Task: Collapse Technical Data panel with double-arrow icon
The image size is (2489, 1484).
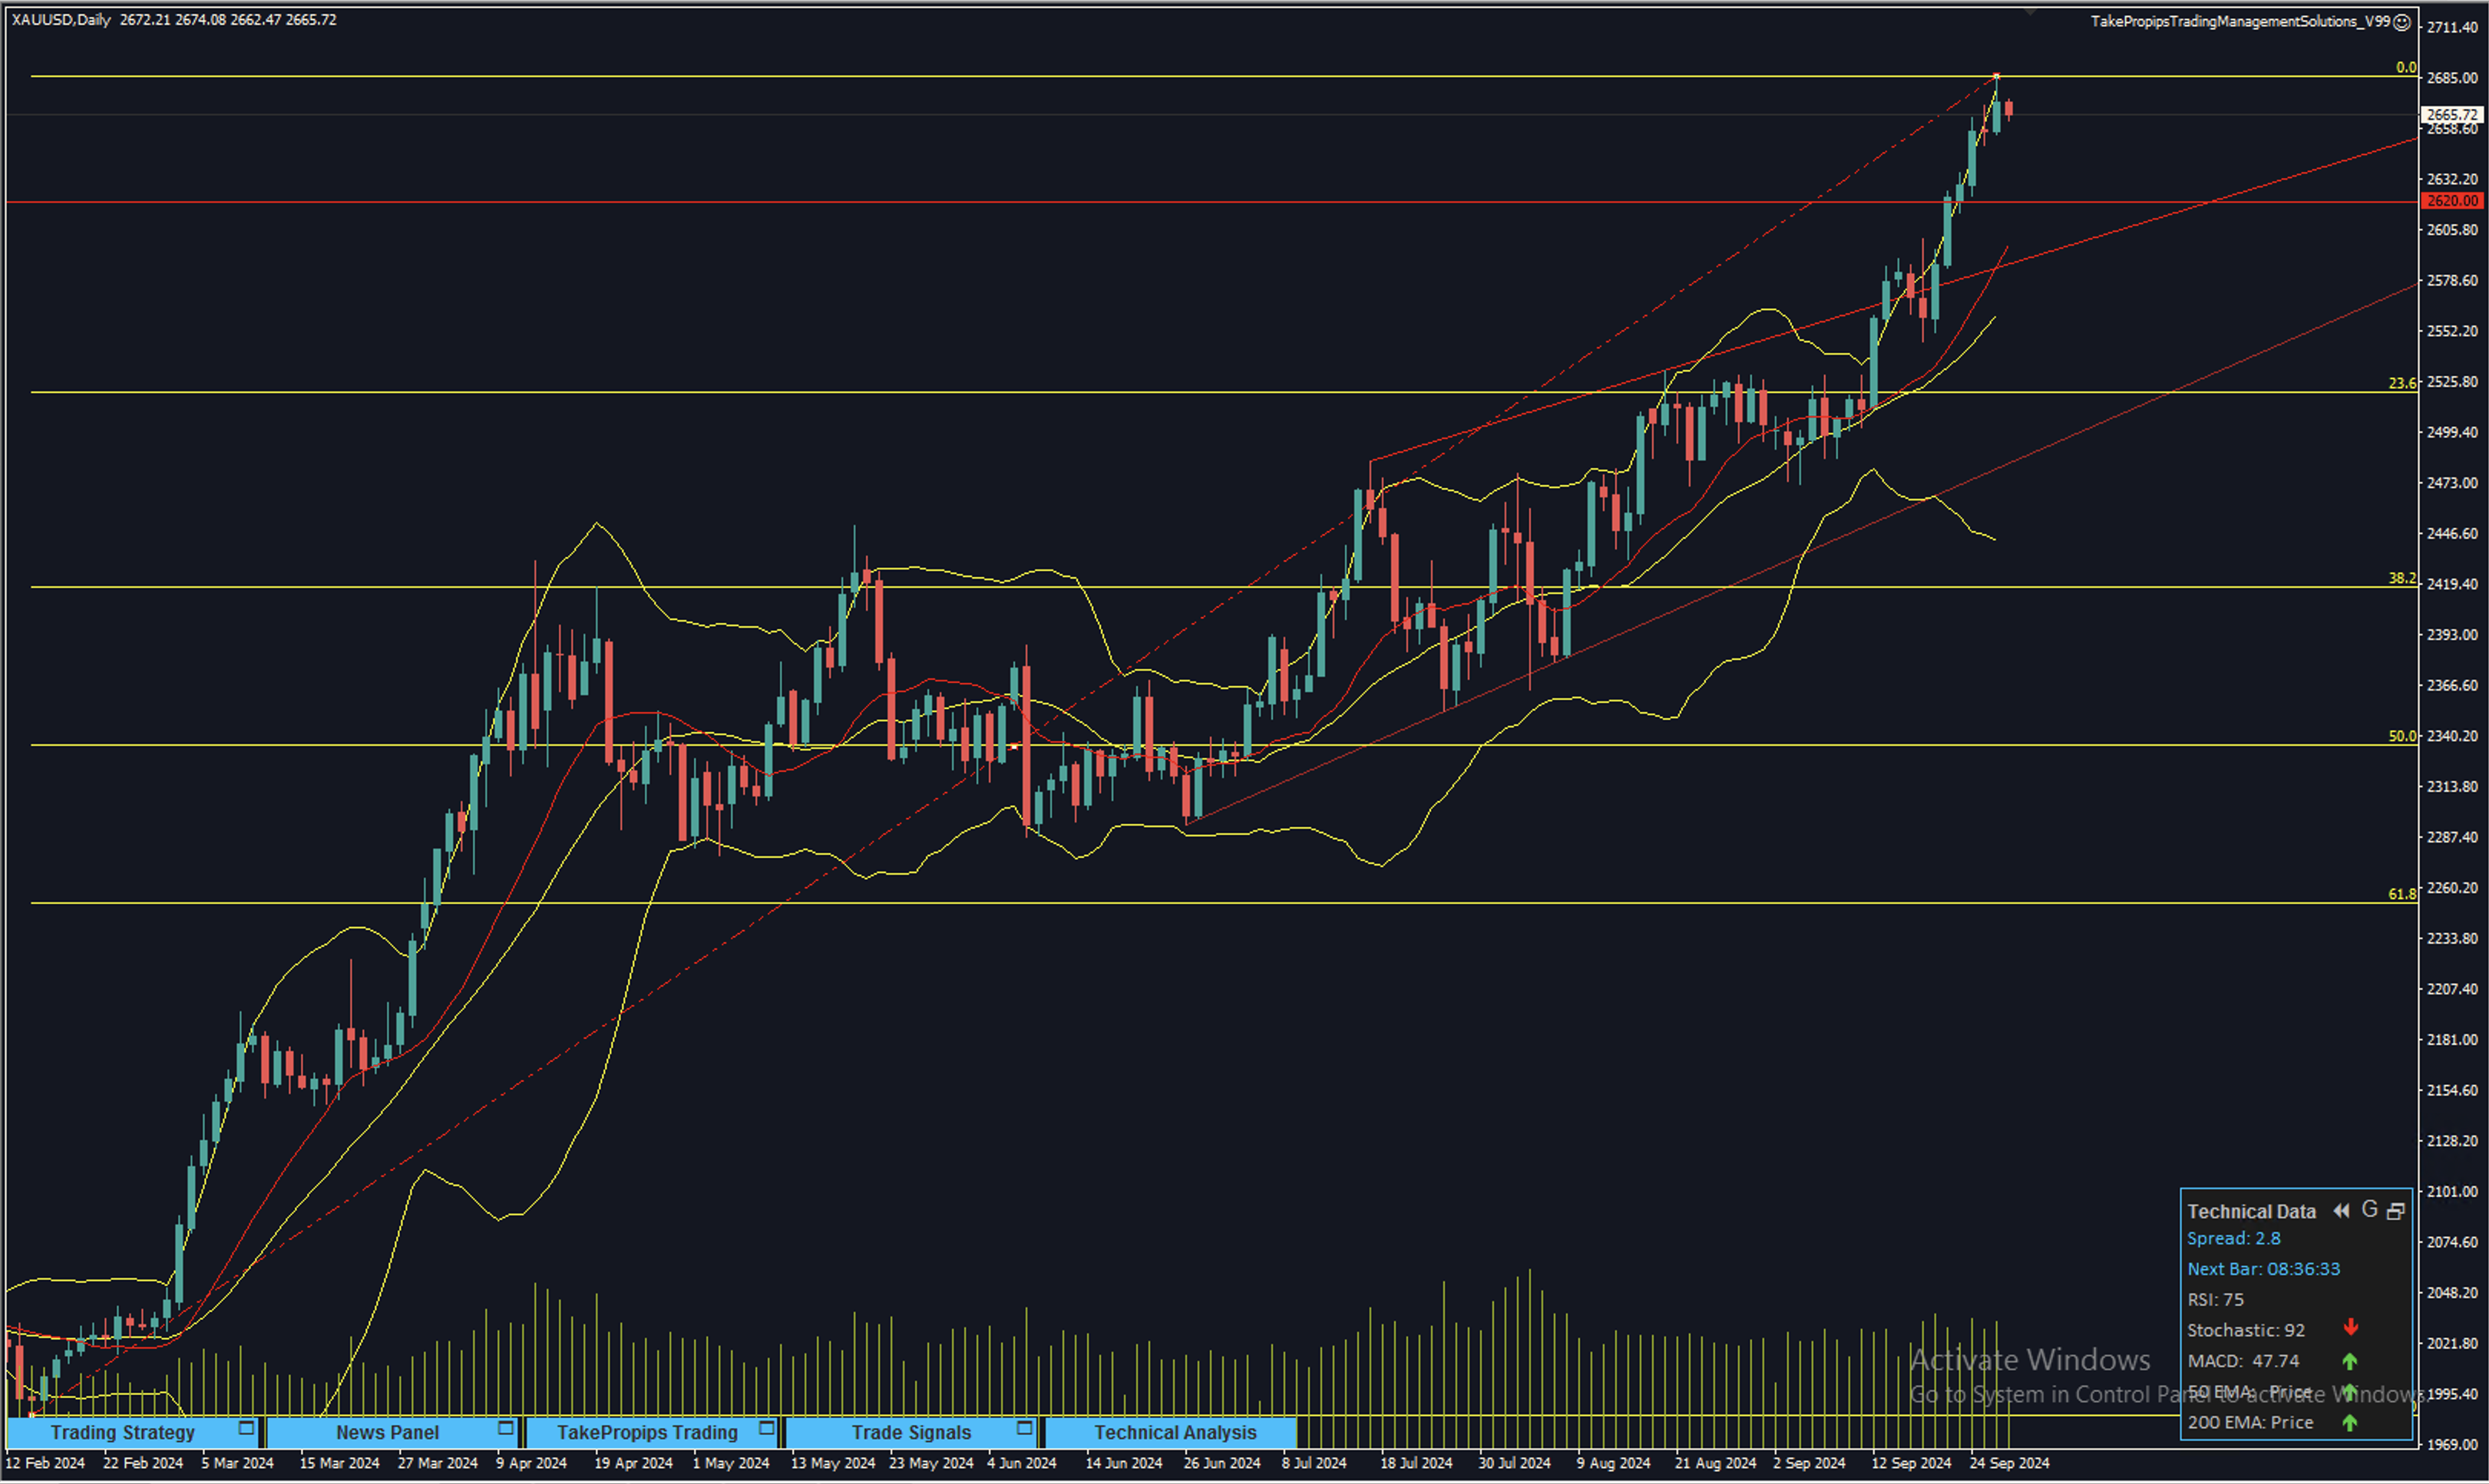Action: (x=2341, y=1211)
